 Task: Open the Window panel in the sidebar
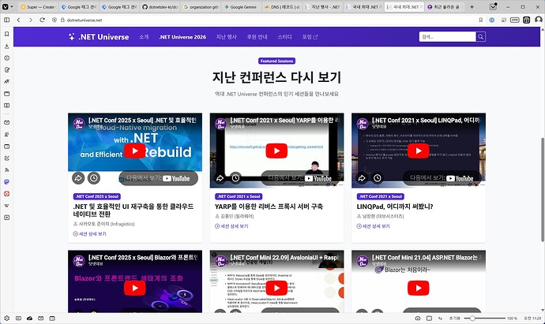click(6, 94)
